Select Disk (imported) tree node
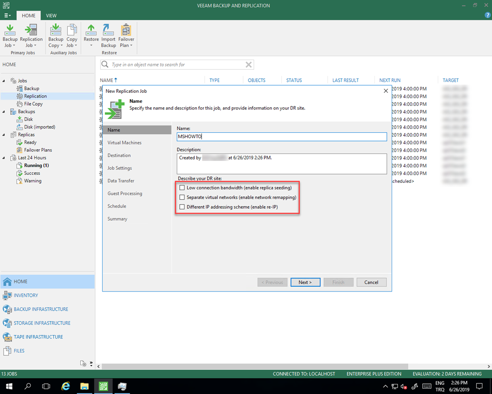The width and height of the screenshot is (492, 394). (39, 127)
